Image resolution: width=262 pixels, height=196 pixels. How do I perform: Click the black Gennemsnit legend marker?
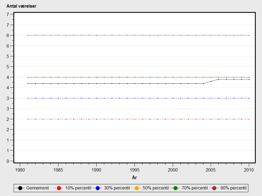click(x=20, y=188)
